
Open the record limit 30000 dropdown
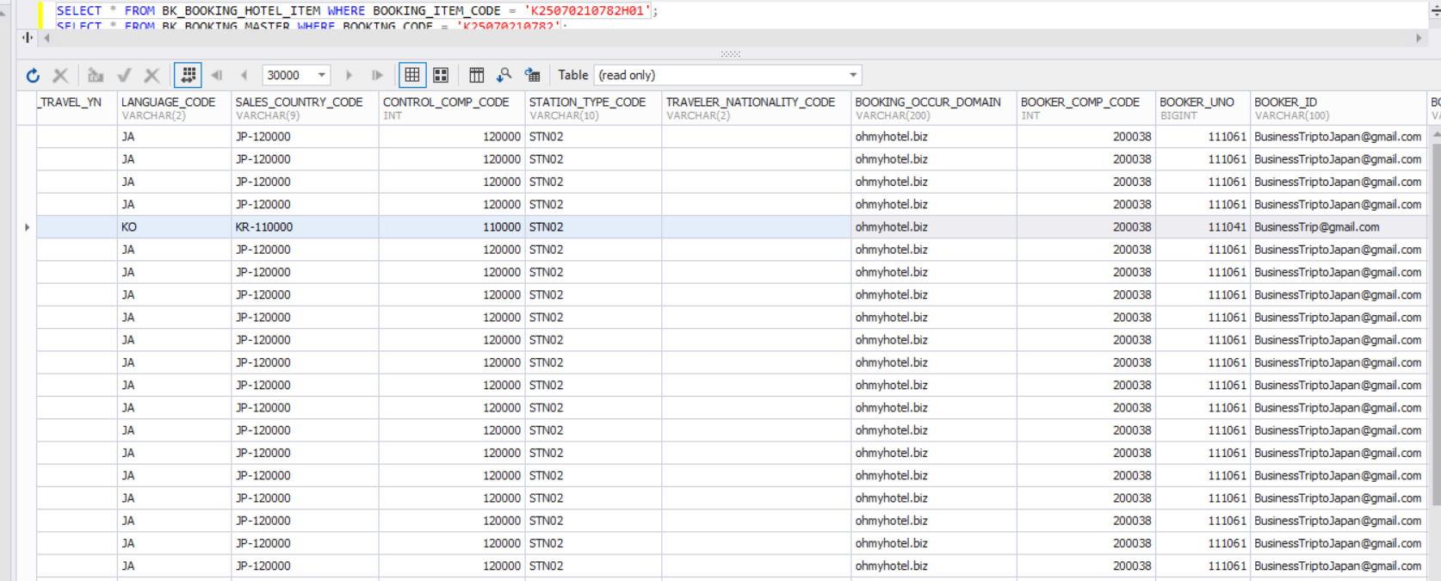pyautogui.click(x=322, y=76)
